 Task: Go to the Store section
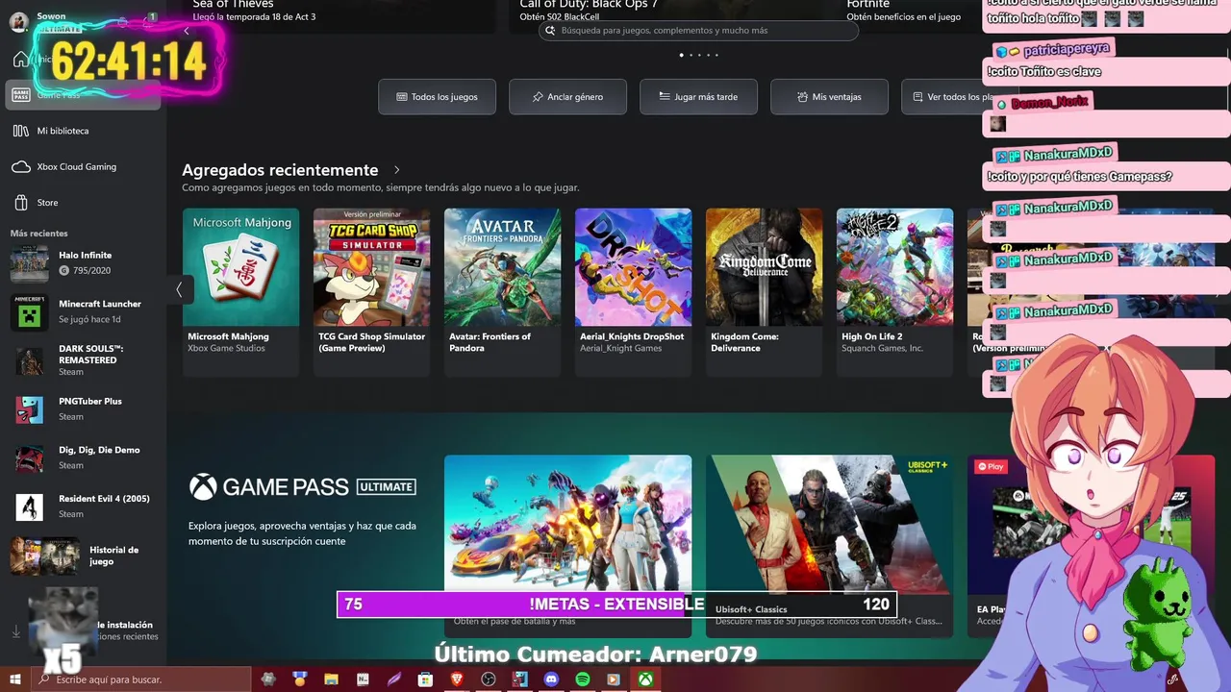pyautogui.click(x=85, y=203)
